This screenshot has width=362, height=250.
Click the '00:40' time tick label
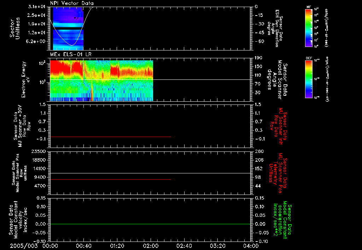[83, 246]
